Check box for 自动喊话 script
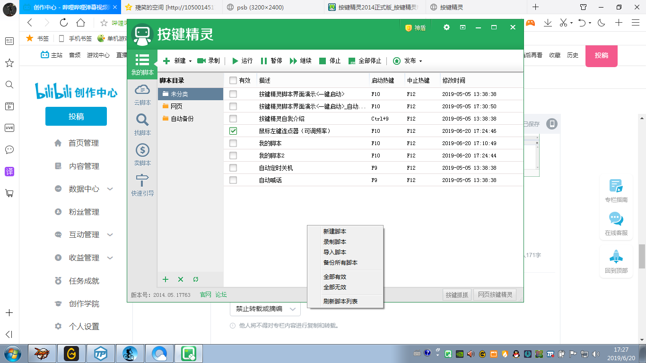This screenshot has width=646, height=363. (233, 180)
